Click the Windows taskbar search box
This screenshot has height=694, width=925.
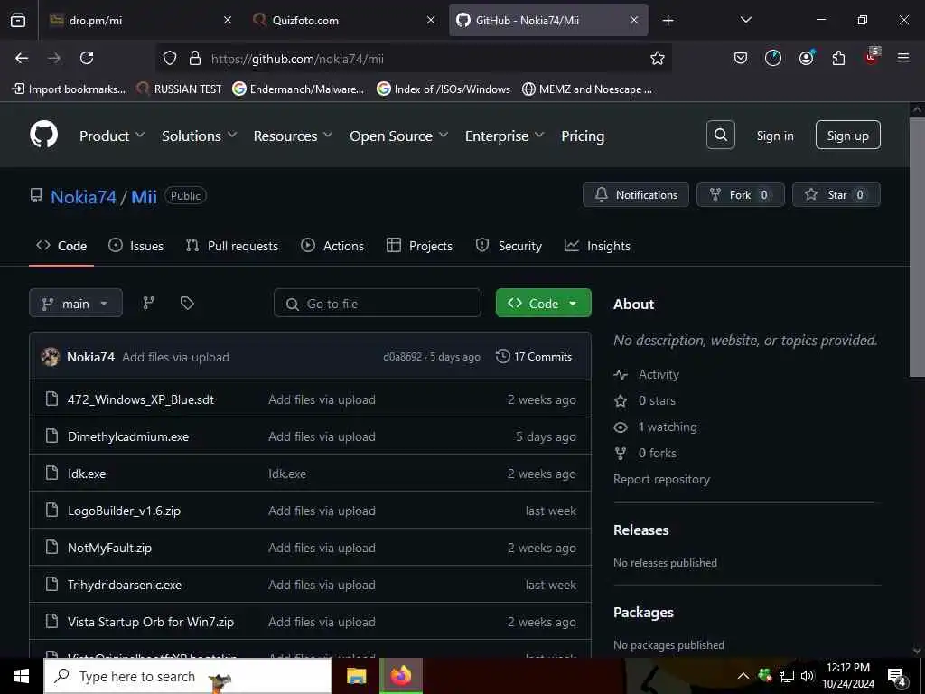click(x=188, y=676)
